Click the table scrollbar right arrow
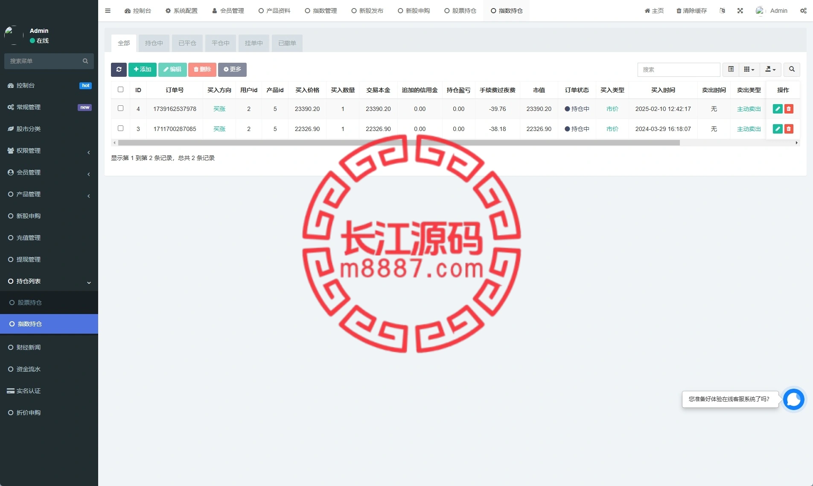813x486 pixels. pyautogui.click(x=797, y=143)
